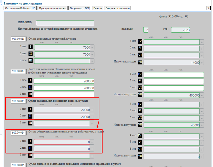Send the form via Отправить в ОГД
Image resolution: width=213 pixels, height=167 pixels.
click(x=80, y=8)
